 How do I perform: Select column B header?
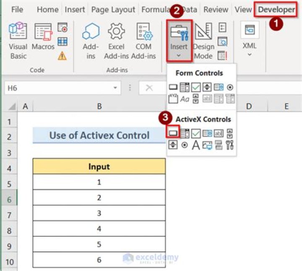(x=99, y=106)
